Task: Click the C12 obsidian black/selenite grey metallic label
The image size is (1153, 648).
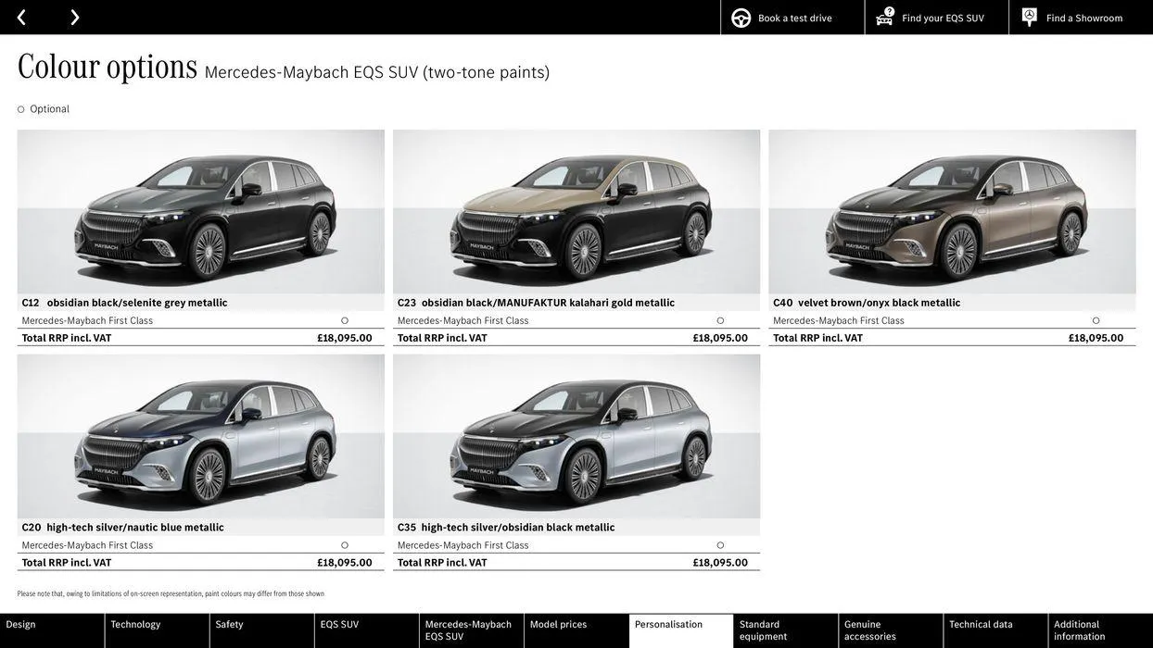Action: (x=124, y=303)
